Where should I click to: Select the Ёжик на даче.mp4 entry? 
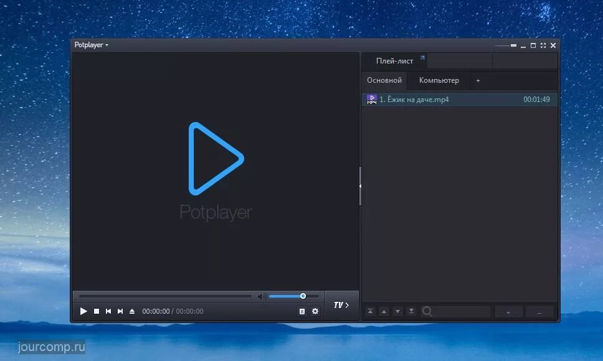click(x=460, y=100)
